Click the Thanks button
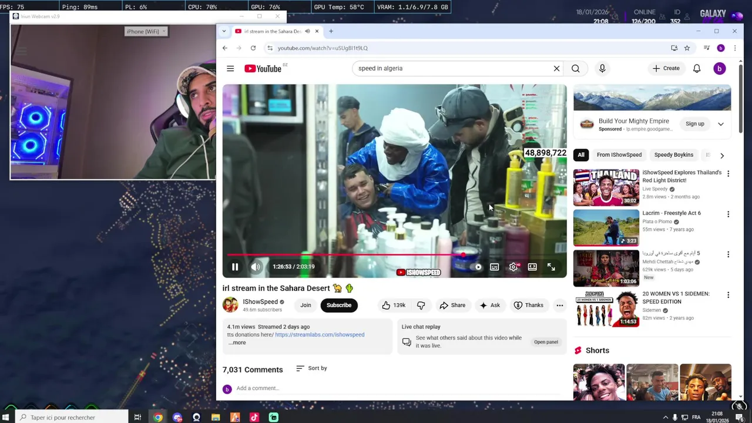The image size is (752, 423). pyautogui.click(x=528, y=305)
